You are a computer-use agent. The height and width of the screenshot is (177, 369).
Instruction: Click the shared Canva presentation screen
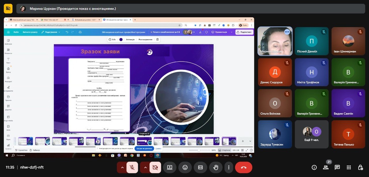click(129, 86)
